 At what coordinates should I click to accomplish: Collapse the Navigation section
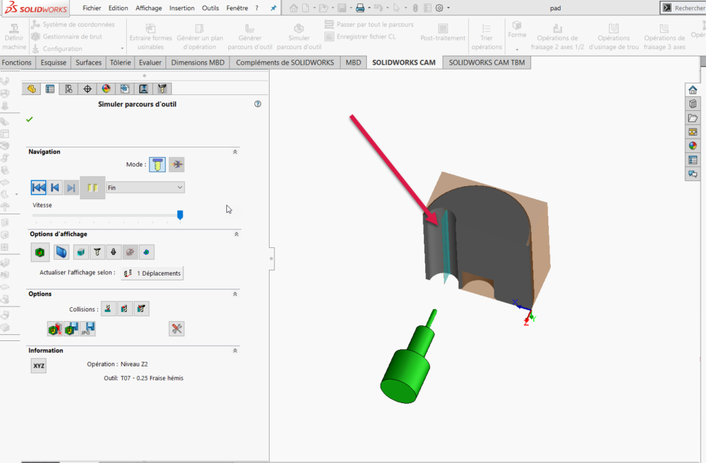click(x=234, y=152)
